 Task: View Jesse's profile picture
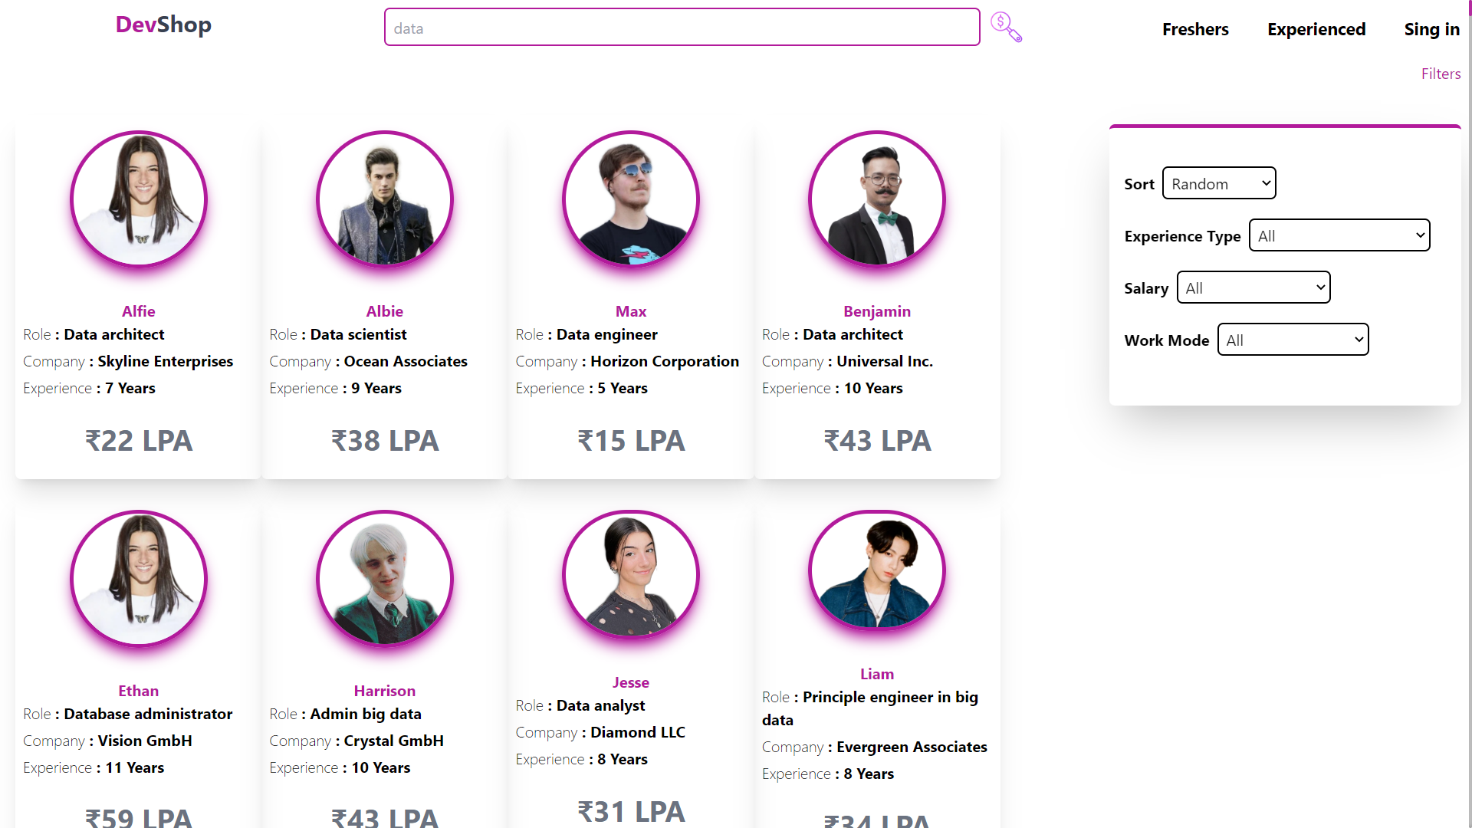coord(631,574)
